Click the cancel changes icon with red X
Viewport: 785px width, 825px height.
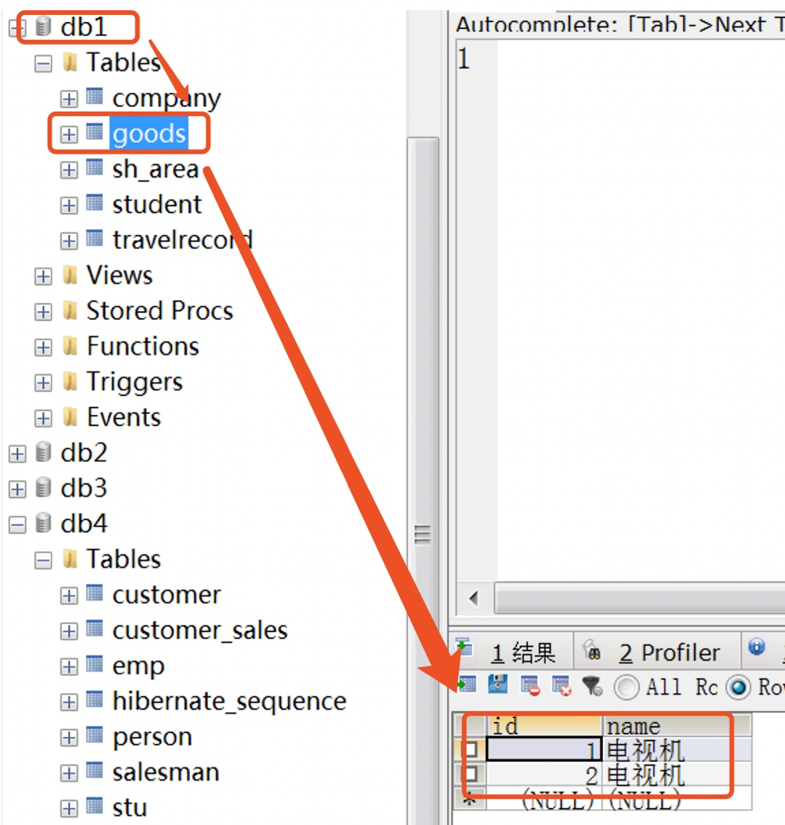tap(561, 686)
